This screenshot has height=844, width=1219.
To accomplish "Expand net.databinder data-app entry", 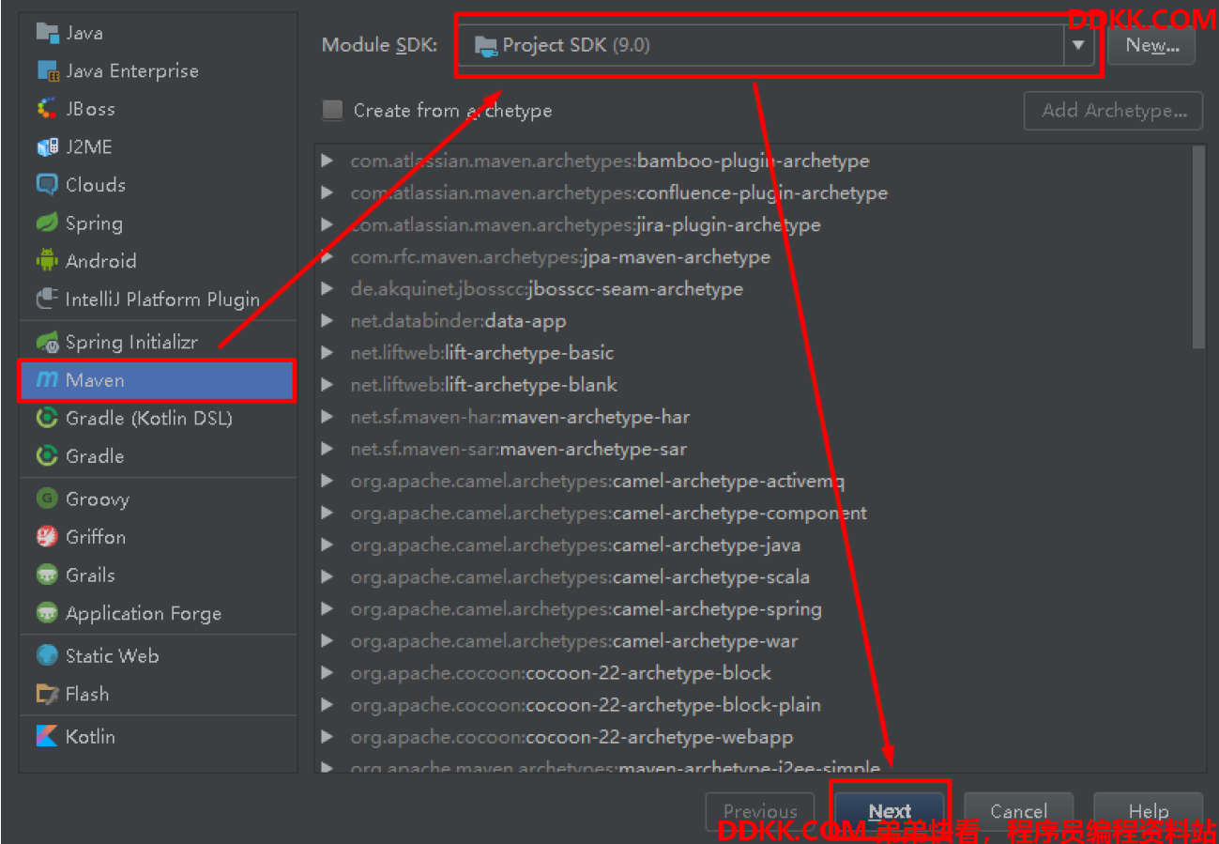I will click(x=327, y=320).
